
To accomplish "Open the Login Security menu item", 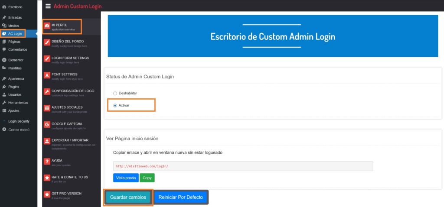I will [x=18, y=121].
